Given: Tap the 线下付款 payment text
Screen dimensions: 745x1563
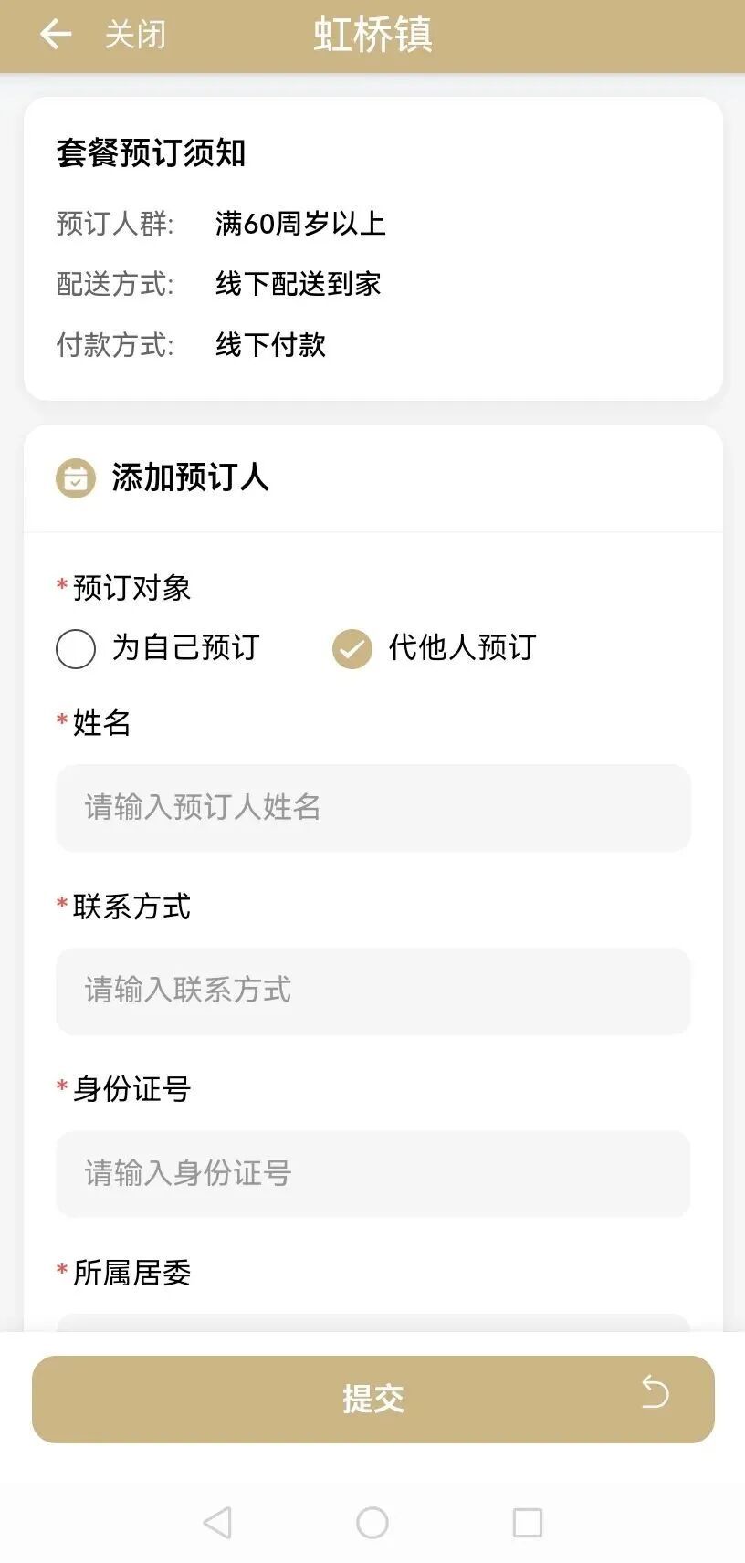Looking at the screenshot, I should (270, 345).
